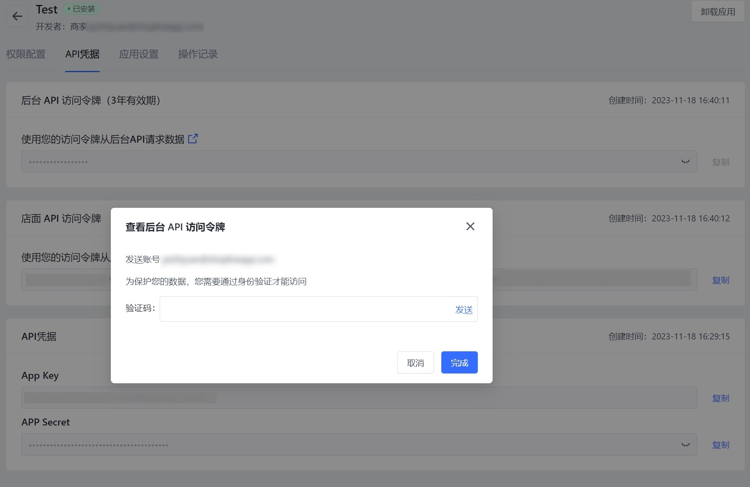The image size is (750, 487).
Task: Open the 应用设置 tab
Action: tap(139, 54)
